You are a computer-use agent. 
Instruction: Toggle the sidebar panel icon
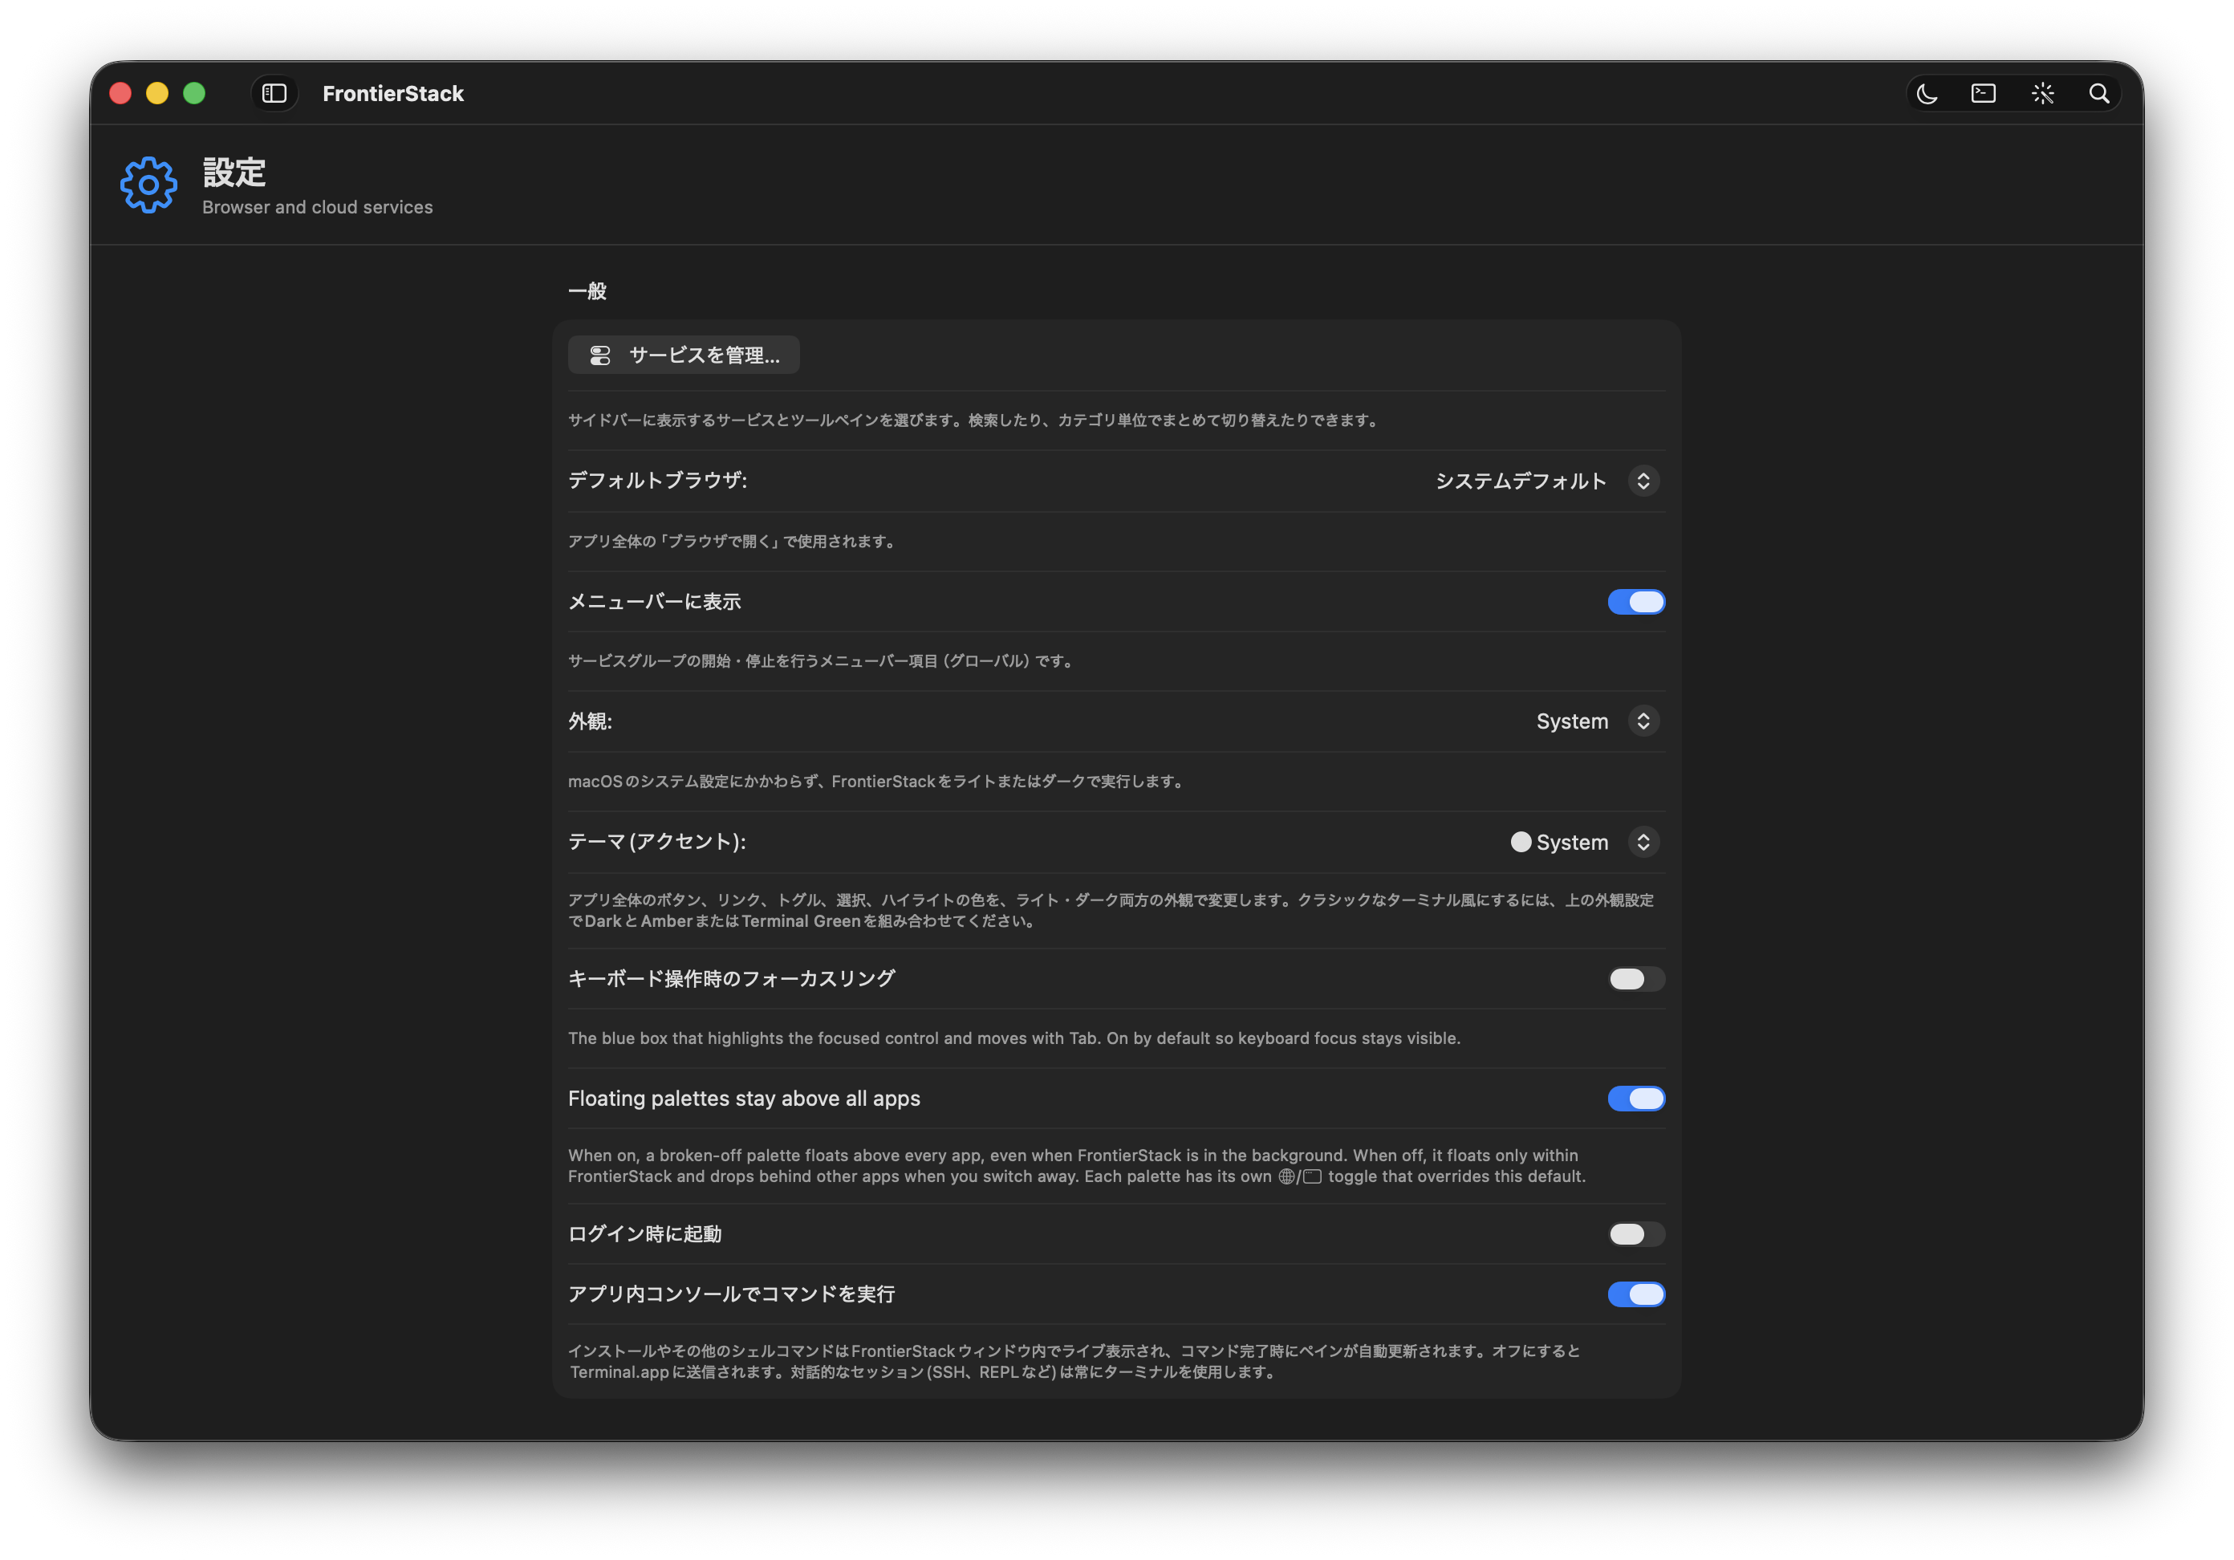[274, 93]
